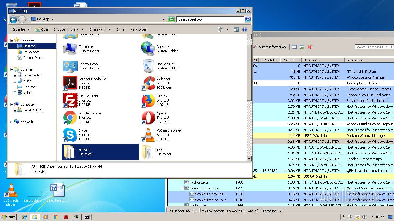Open the address bar history dropdown

(164, 19)
